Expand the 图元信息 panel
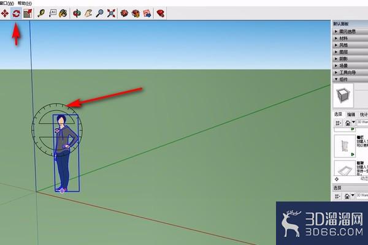 tap(350, 31)
